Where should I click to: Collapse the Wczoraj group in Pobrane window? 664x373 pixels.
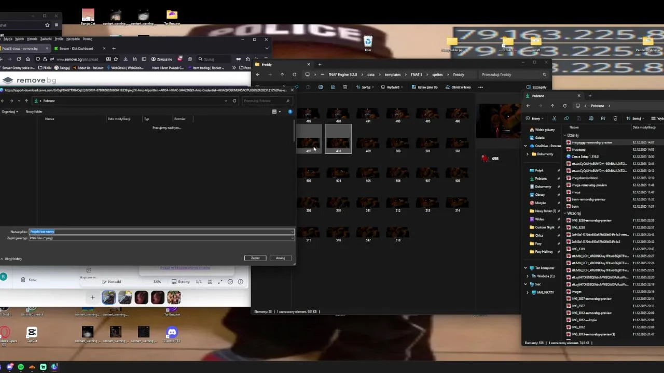(565, 213)
